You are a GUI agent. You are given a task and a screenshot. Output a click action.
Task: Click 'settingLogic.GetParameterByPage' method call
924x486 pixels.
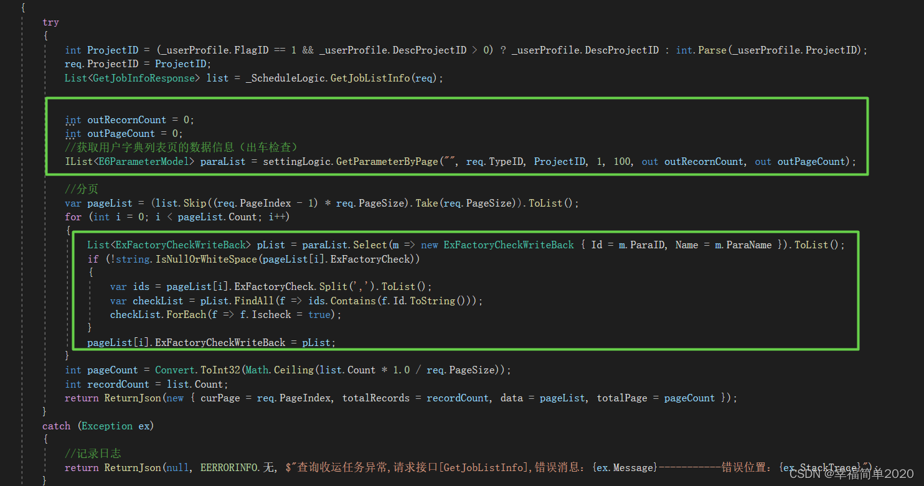(351, 162)
